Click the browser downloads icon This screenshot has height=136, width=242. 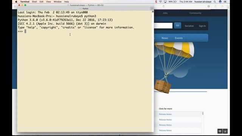[208, 6]
